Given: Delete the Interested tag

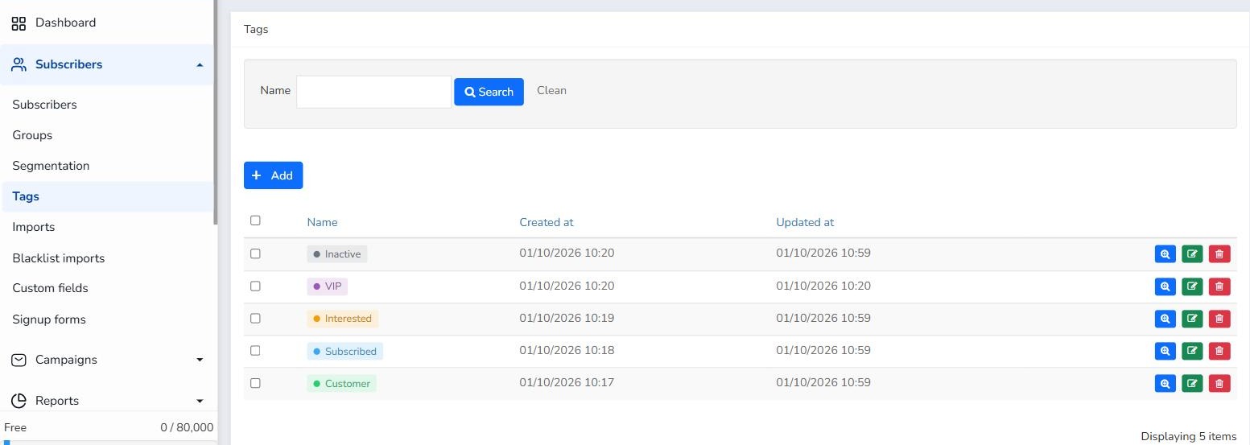Looking at the screenshot, I should point(1219,319).
